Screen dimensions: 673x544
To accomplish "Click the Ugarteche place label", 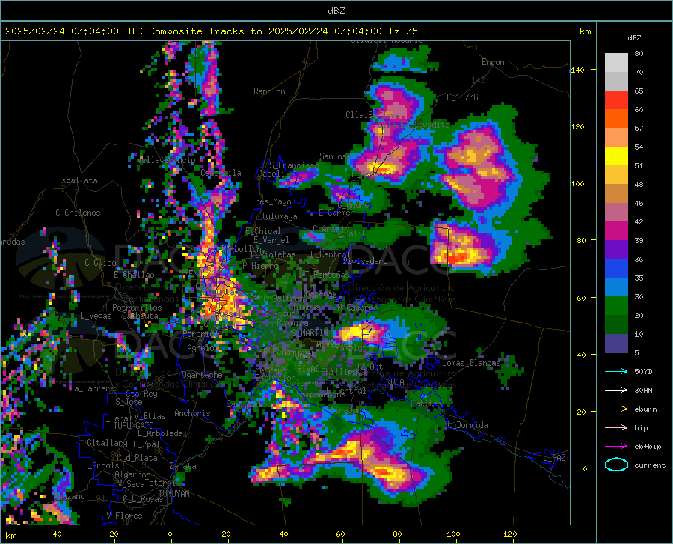I will (202, 375).
